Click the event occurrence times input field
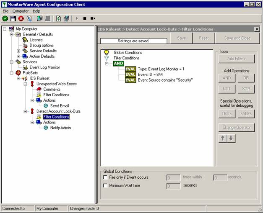This screenshot has width=263, height=213. pyautogui.click(x=173, y=177)
